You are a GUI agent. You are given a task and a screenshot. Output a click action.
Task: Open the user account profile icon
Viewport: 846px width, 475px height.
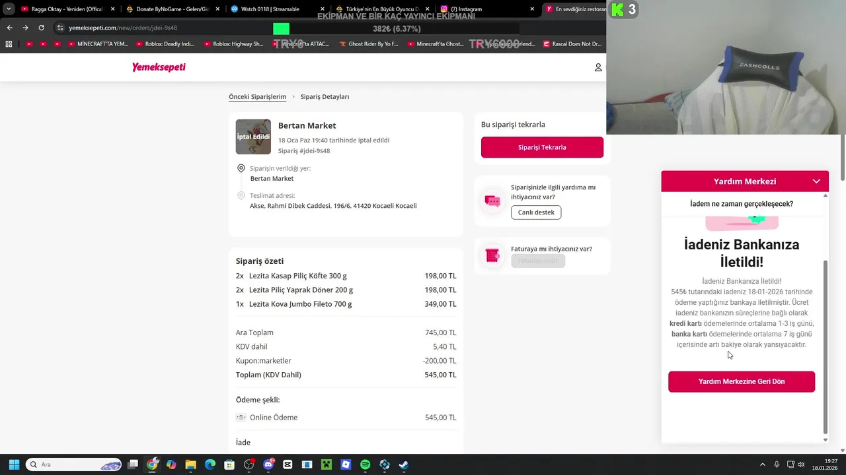[x=598, y=67]
